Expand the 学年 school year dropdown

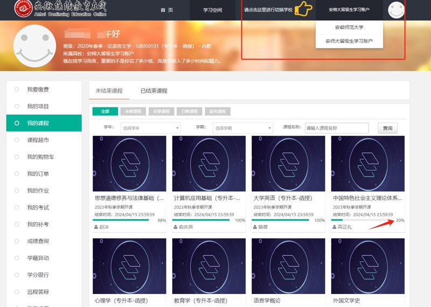point(150,128)
